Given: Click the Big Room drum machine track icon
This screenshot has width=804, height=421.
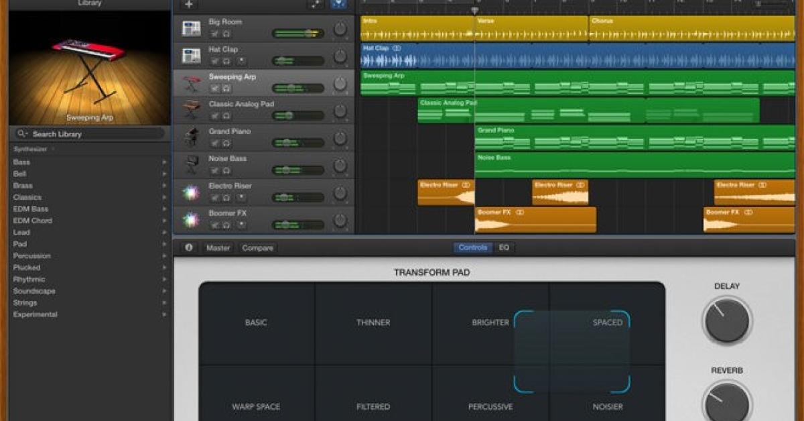Looking at the screenshot, I should click(191, 29).
